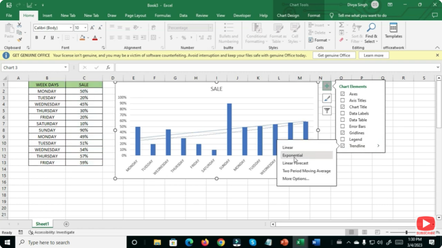Viewport: 442px width, 248px height.
Task: Enable the Data Labels checkbox
Action: (x=343, y=114)
